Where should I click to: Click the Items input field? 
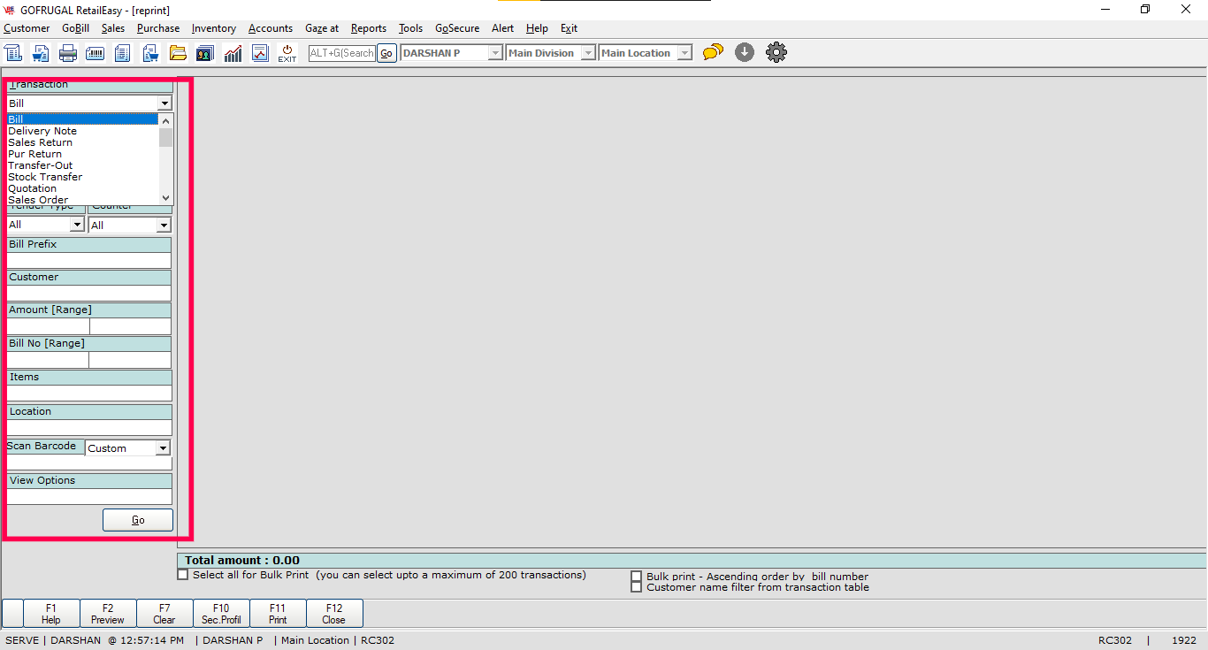89,394
